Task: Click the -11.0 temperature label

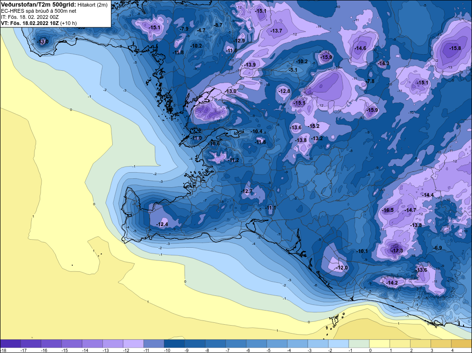Action: [x=196, y=138]
